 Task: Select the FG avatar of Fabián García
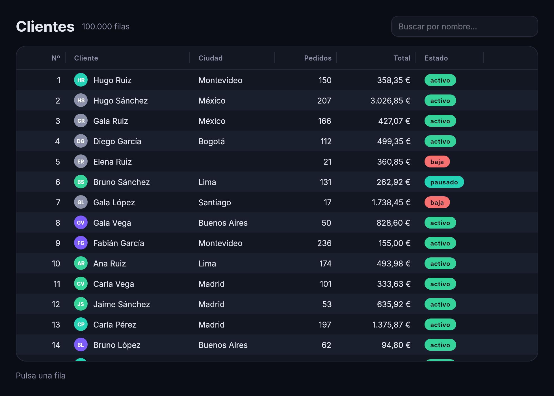point(81,243)
